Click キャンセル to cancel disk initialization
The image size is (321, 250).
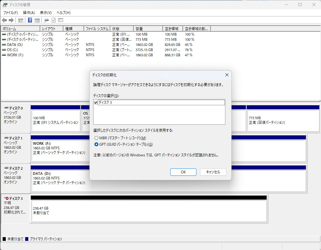[x=213, y=172]
